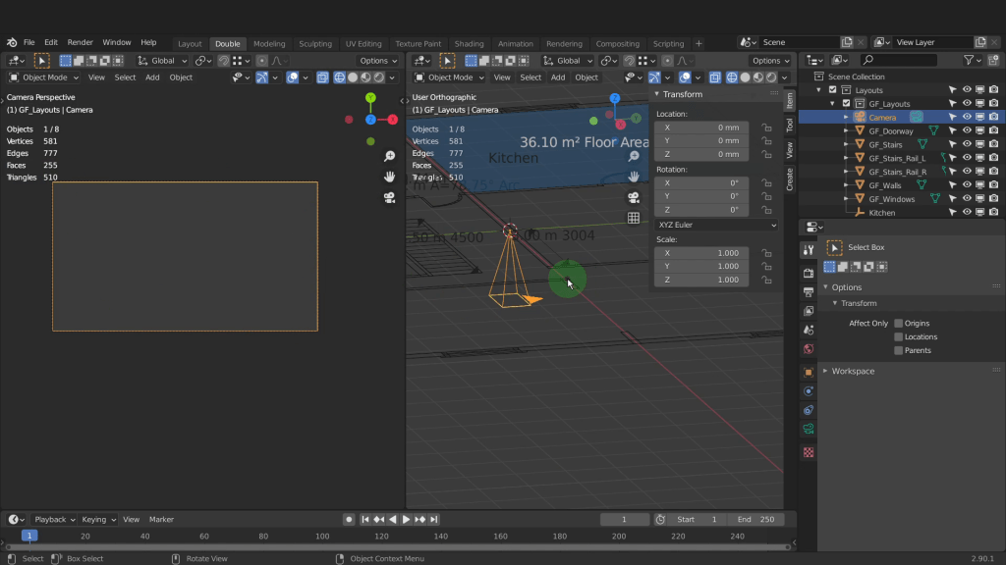Click the pan hand icon in left viewport

tap(390, 177)
